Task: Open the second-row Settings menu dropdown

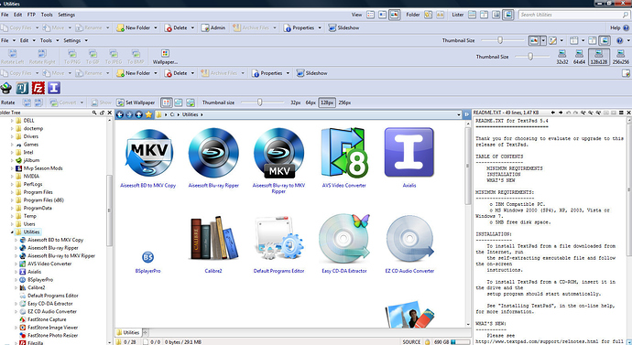Action: (86, 40)
